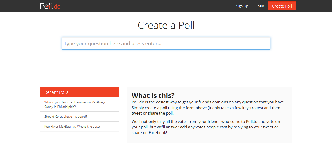Click the What is this? heading
The image size is (332, 153).
click(x=153, y=95)
